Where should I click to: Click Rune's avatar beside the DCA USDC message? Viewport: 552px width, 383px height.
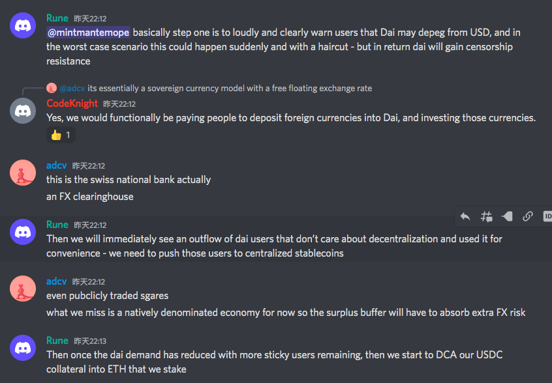[23, 348]
